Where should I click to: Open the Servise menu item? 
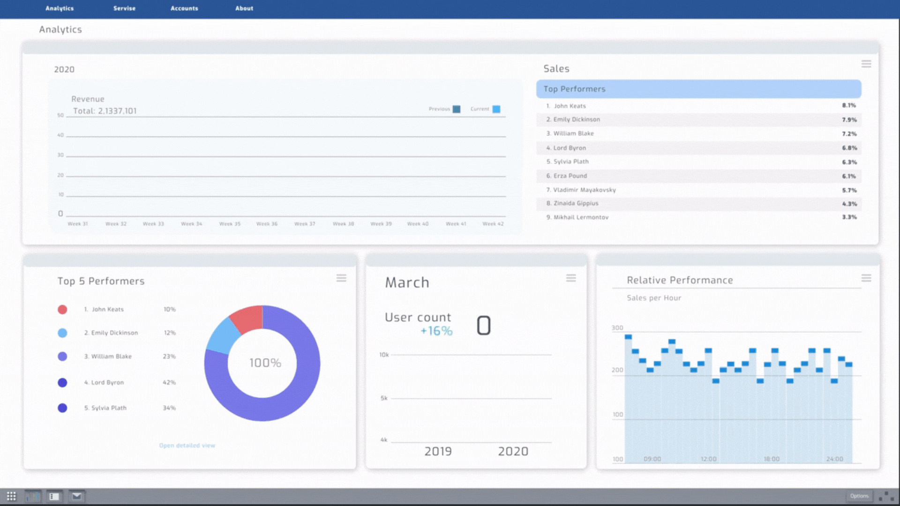124,8
